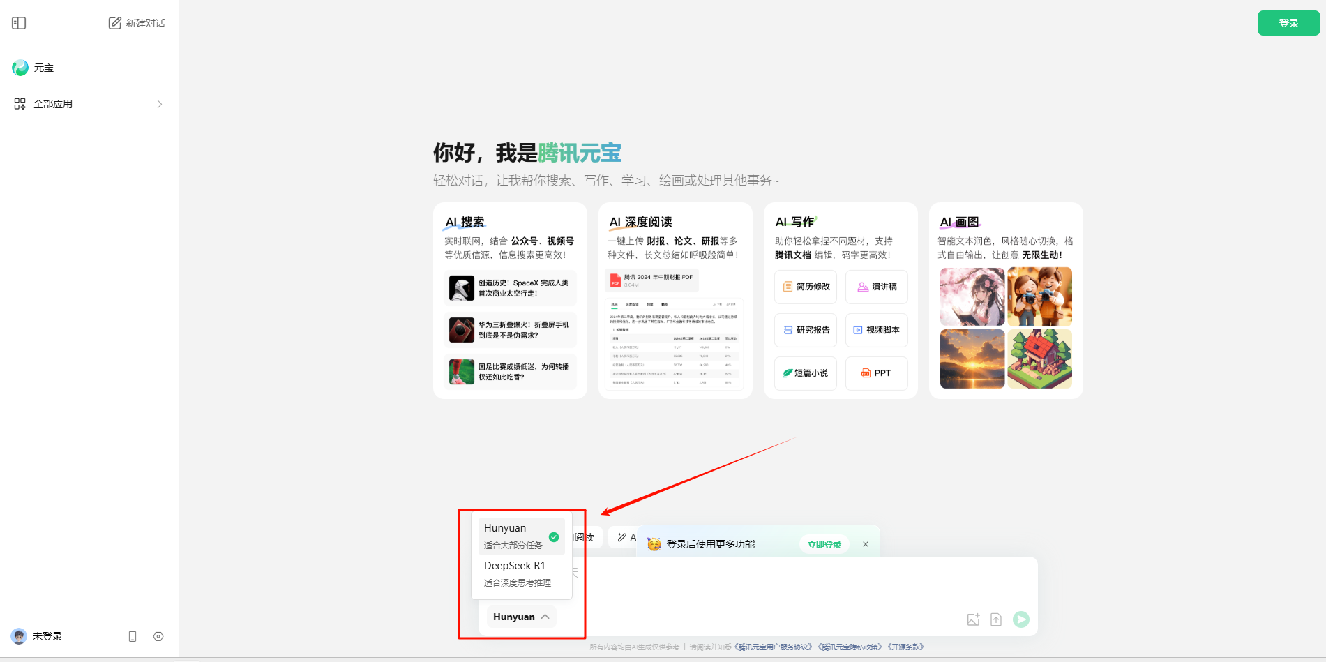Open the financial report preview document

[675, 343]
